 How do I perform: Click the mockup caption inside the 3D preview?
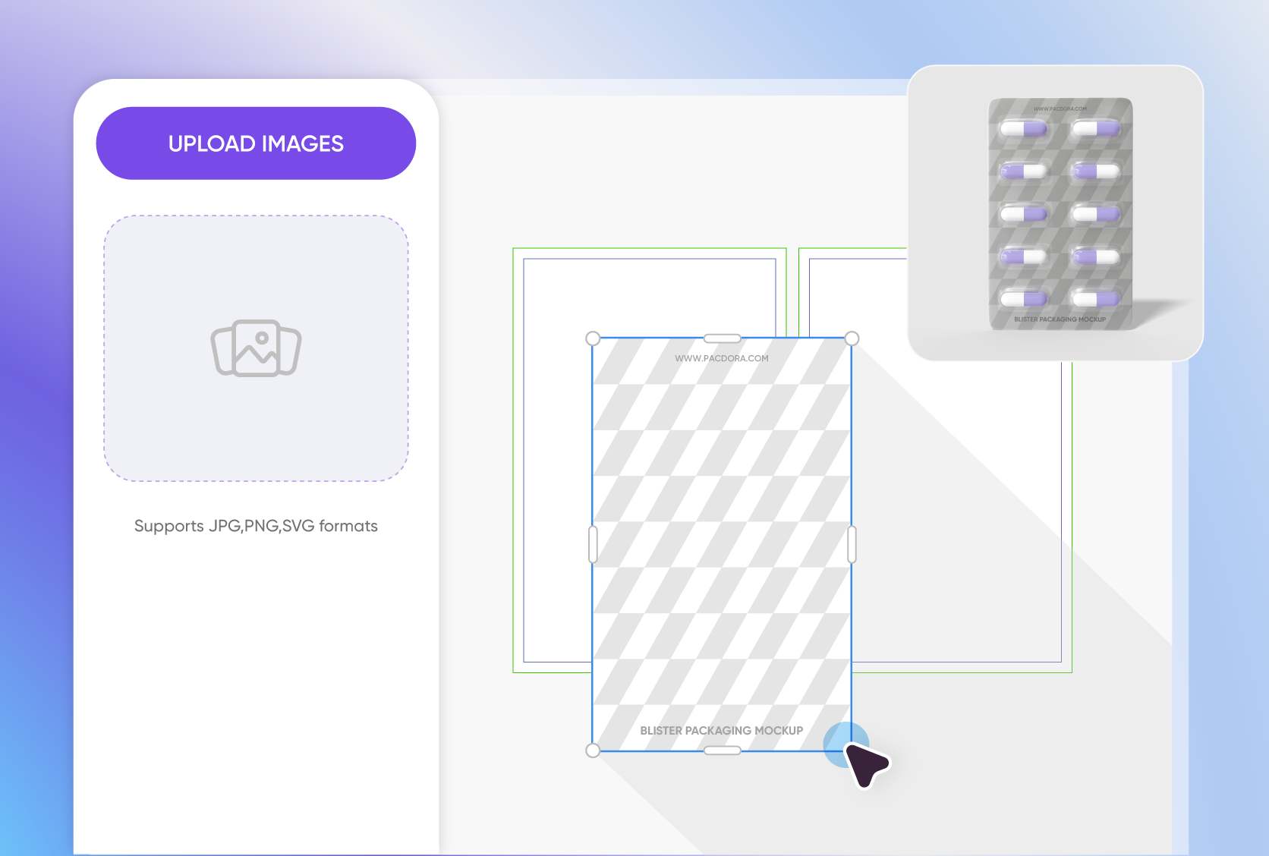point(1060,319)
